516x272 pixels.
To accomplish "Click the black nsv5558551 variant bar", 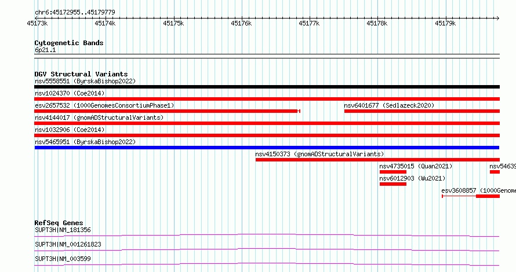I will click(267, 87).
